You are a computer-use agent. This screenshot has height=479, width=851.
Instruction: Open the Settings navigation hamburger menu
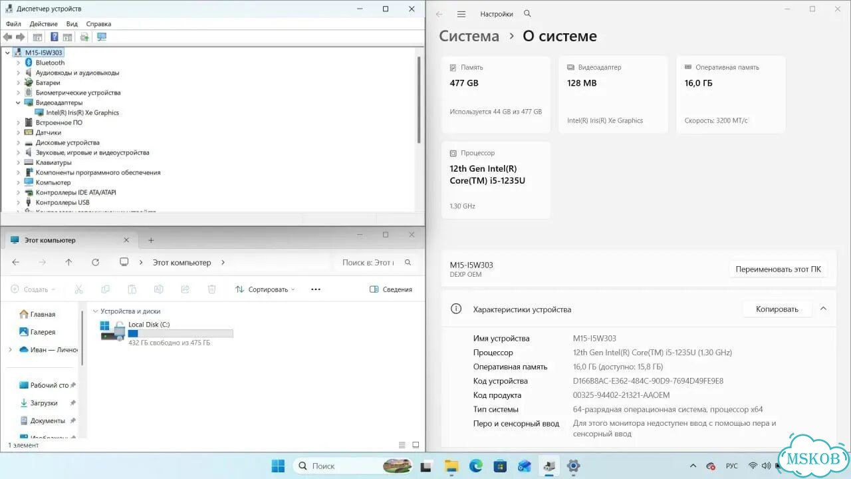point(461,14)
